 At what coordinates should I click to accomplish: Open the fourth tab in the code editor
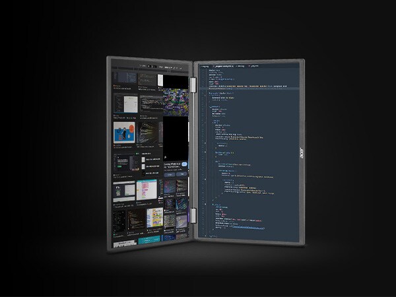pyautogui.click(x=253, y=66)
